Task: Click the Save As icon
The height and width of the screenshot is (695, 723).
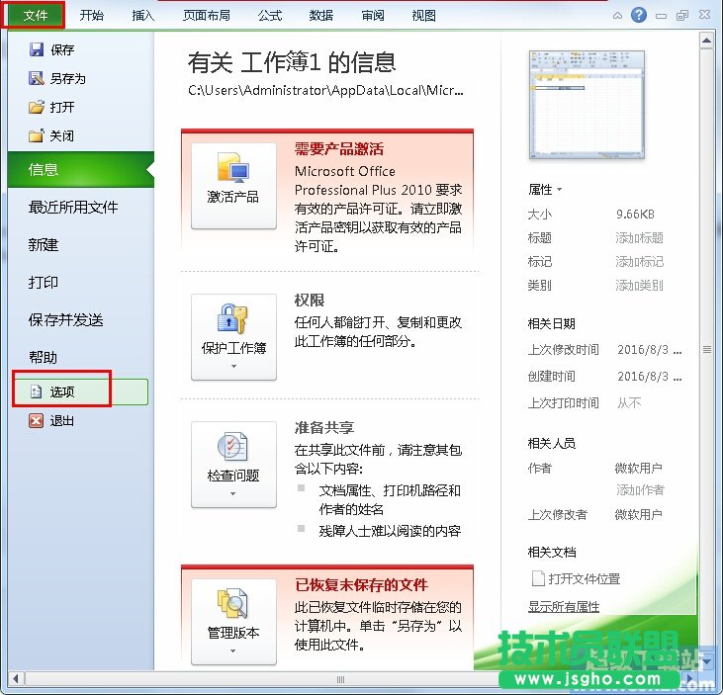Action: click(37, 78)
